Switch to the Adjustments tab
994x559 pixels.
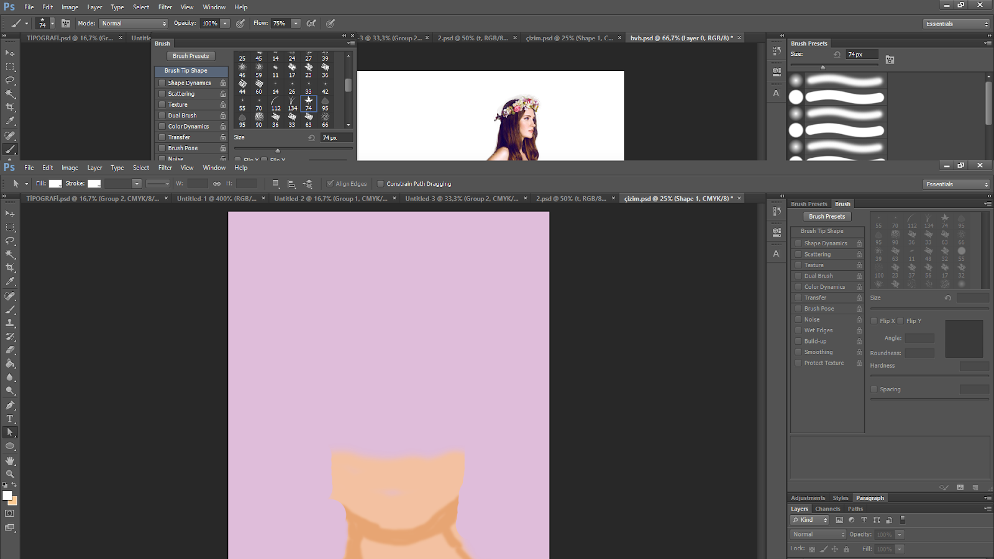pos(808,498)
